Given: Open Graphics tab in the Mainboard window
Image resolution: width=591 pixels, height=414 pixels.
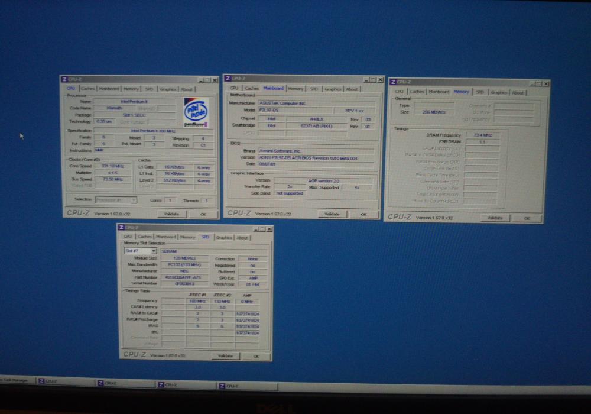Looking at the screenshot, I should 332,89.
